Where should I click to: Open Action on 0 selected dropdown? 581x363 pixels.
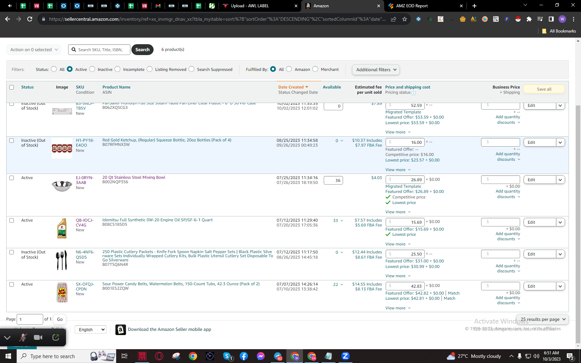[34, 50]
